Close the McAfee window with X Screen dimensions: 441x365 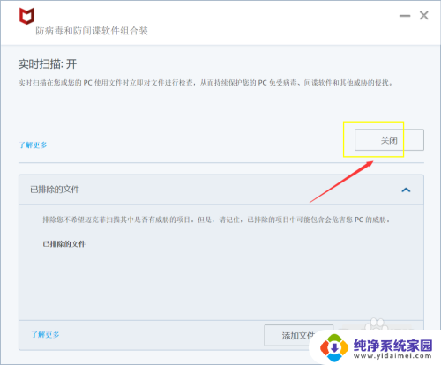point(423,16)
